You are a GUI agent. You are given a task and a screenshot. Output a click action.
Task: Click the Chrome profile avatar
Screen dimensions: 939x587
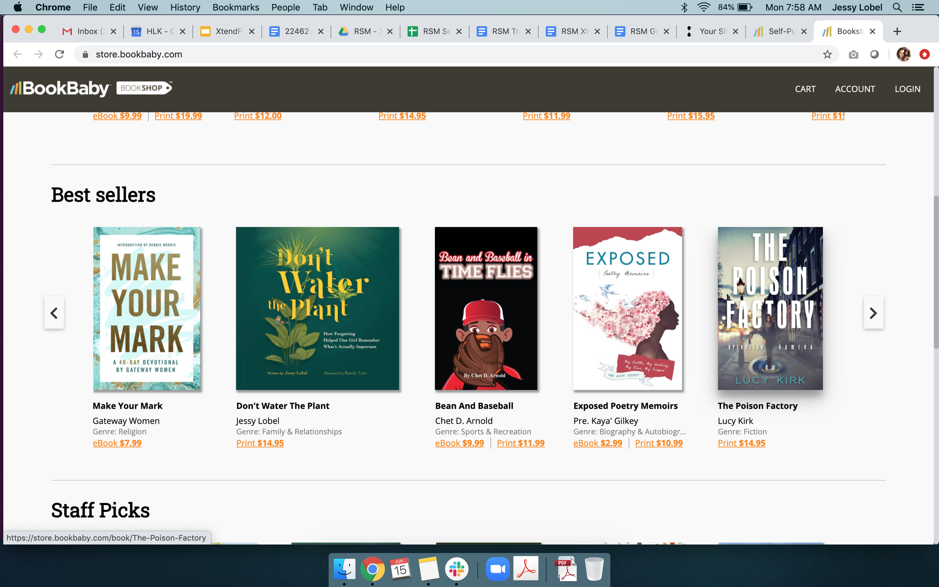tap(903, 54)
